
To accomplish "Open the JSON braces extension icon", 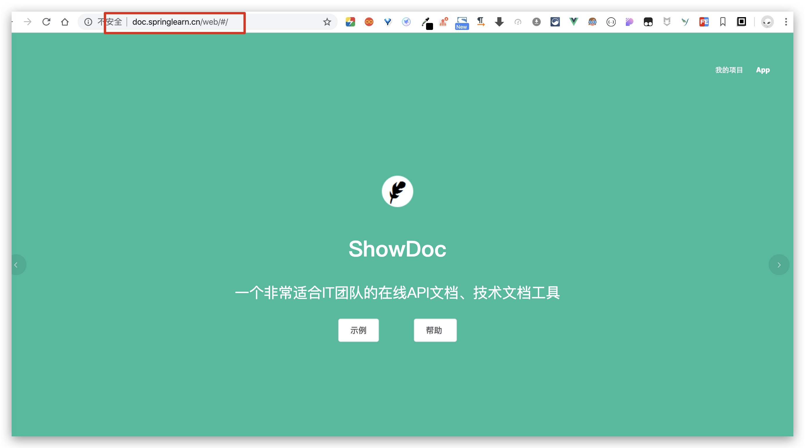I will pyautogui.click(x=611, y=22).
